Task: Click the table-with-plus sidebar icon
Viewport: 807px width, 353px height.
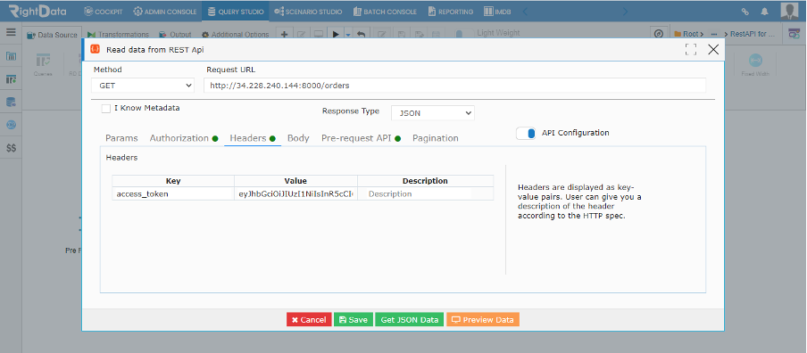Action: (x=11, y=79)
